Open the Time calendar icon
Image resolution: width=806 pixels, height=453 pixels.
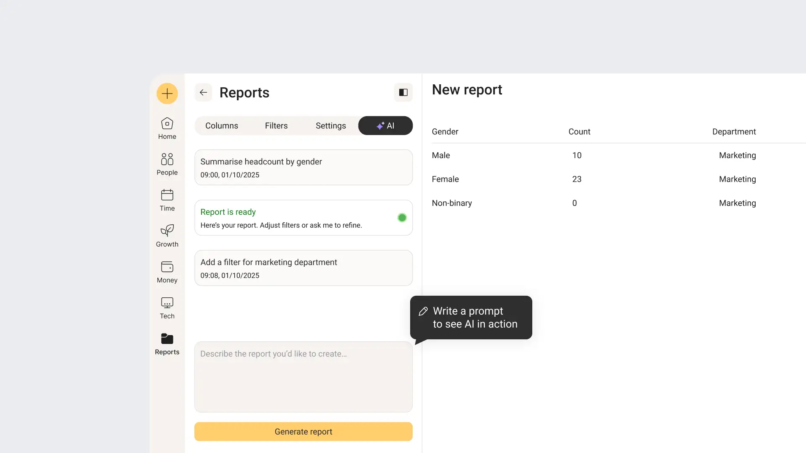tap(167, 195)
